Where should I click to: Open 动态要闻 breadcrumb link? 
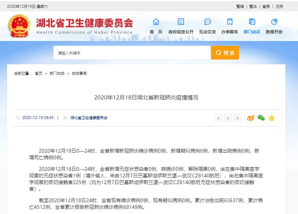79,74
